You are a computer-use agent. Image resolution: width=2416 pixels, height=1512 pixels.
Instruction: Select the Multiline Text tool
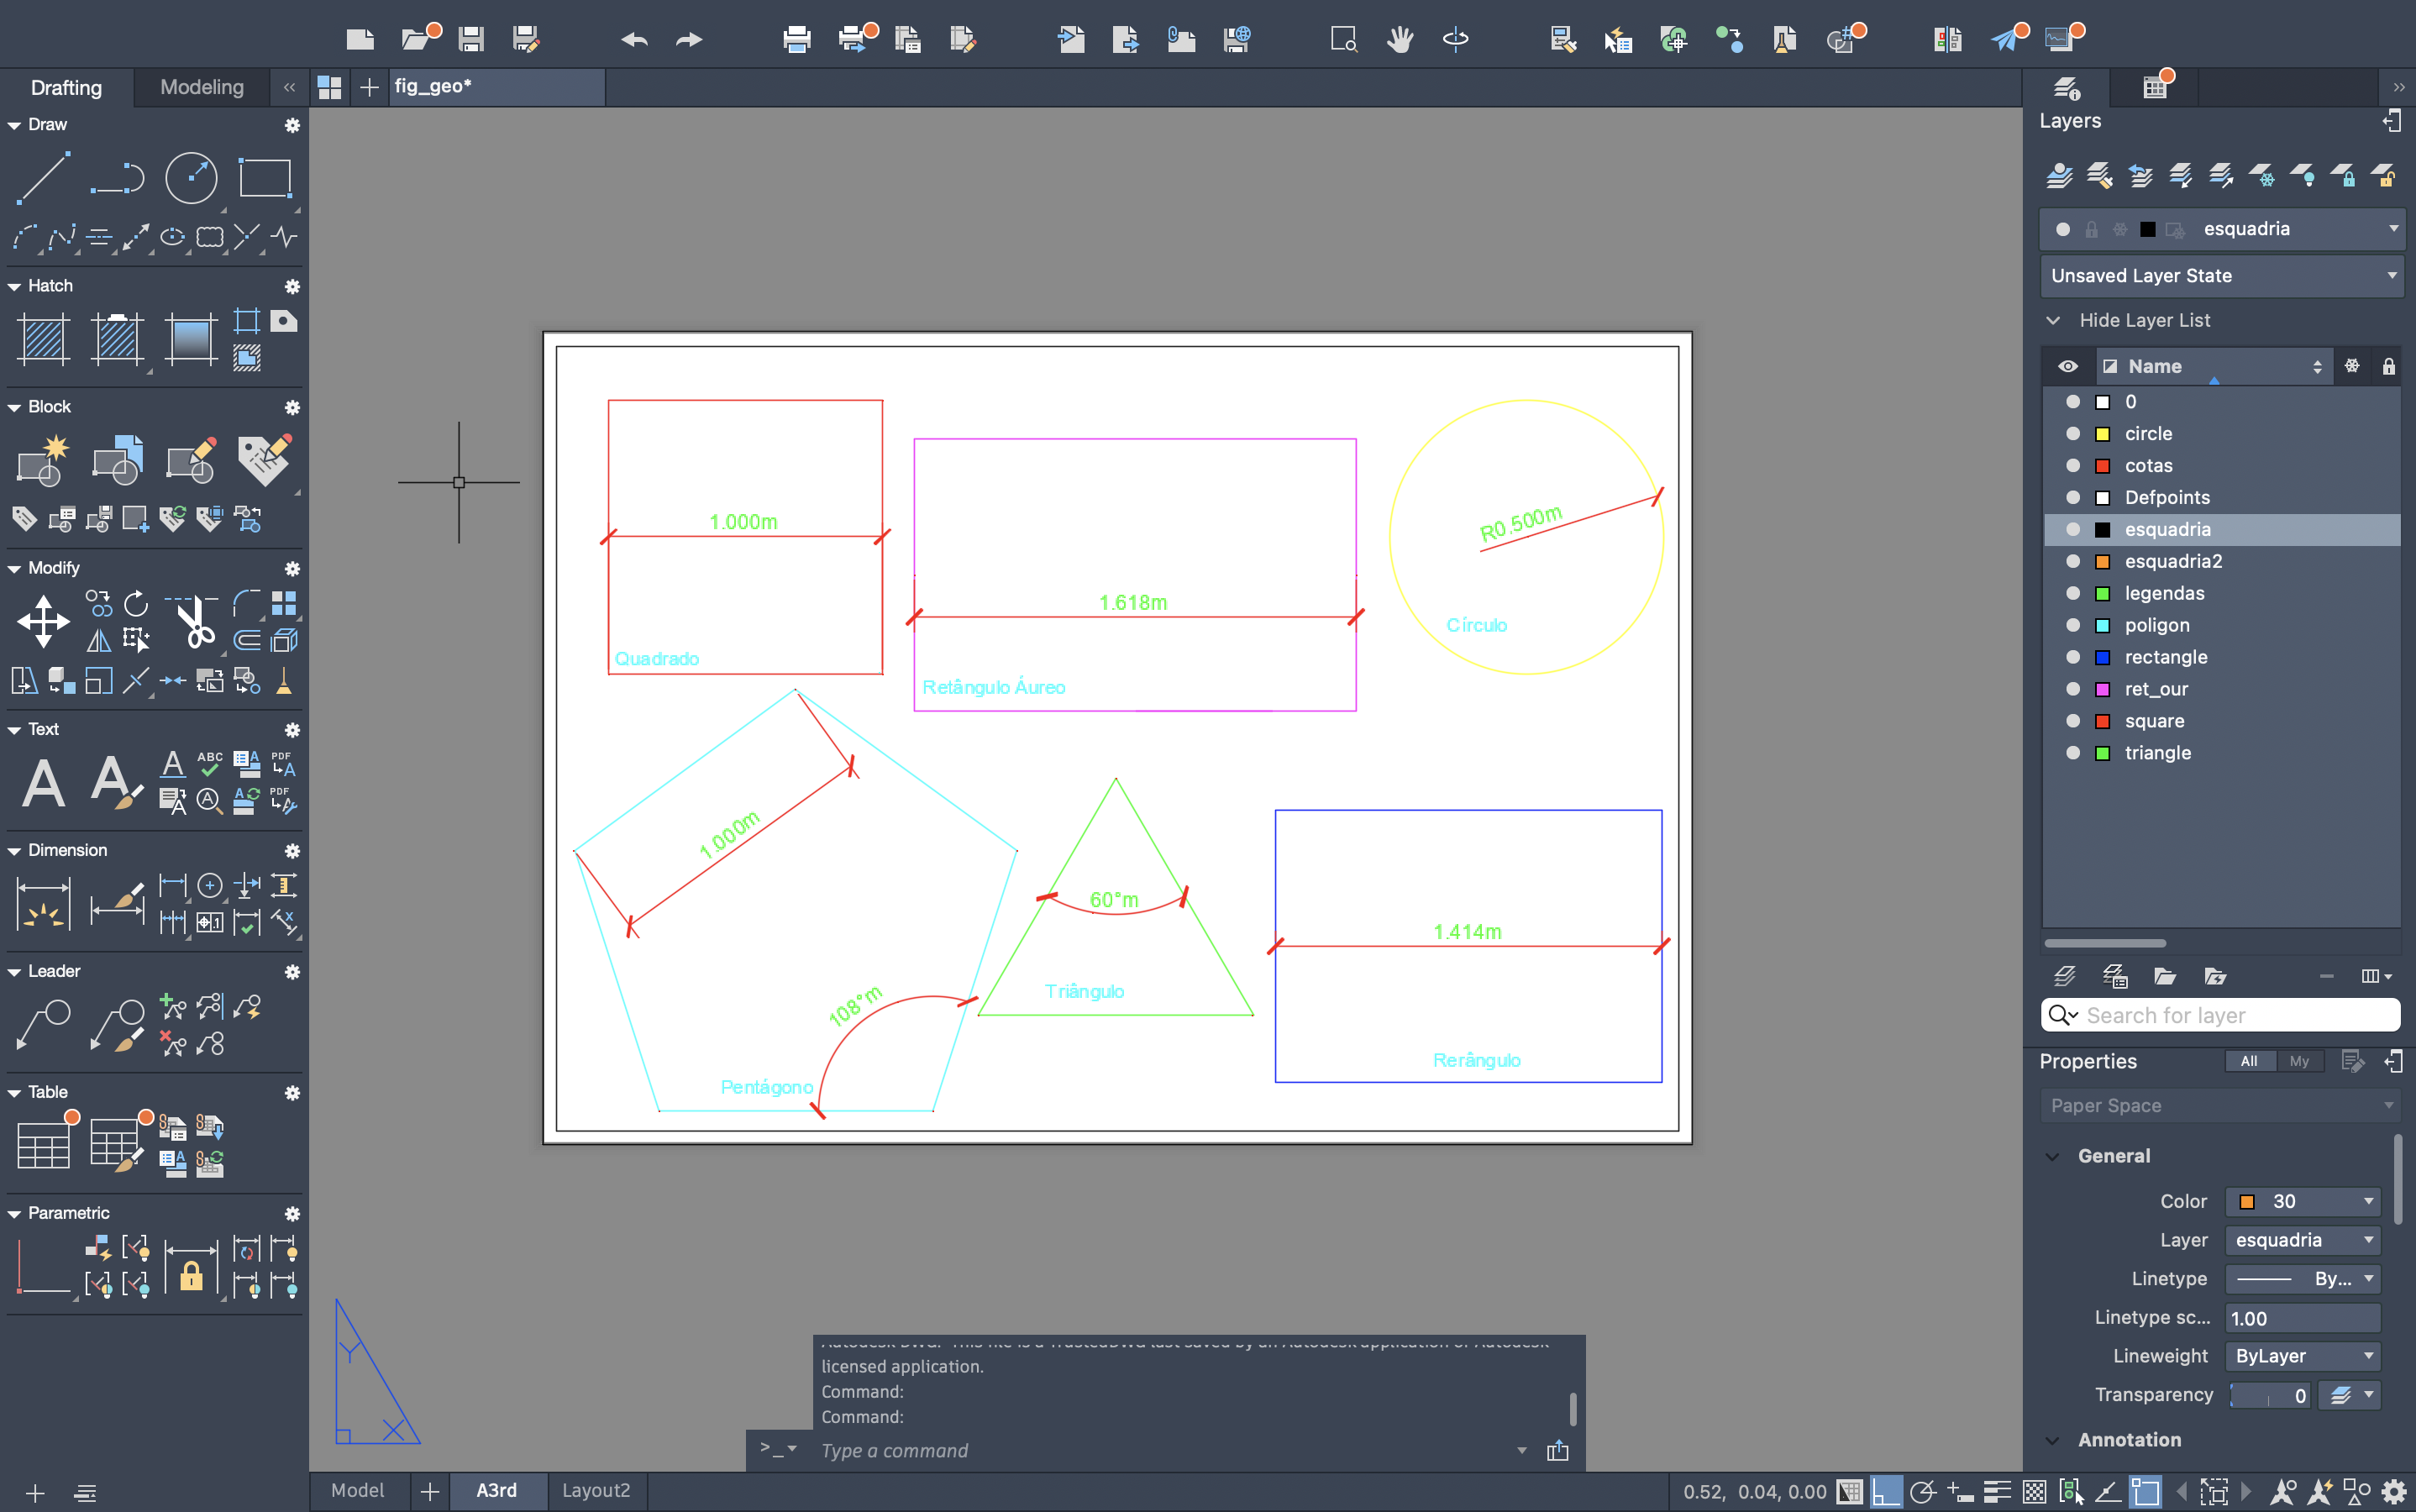pos(43,783)
